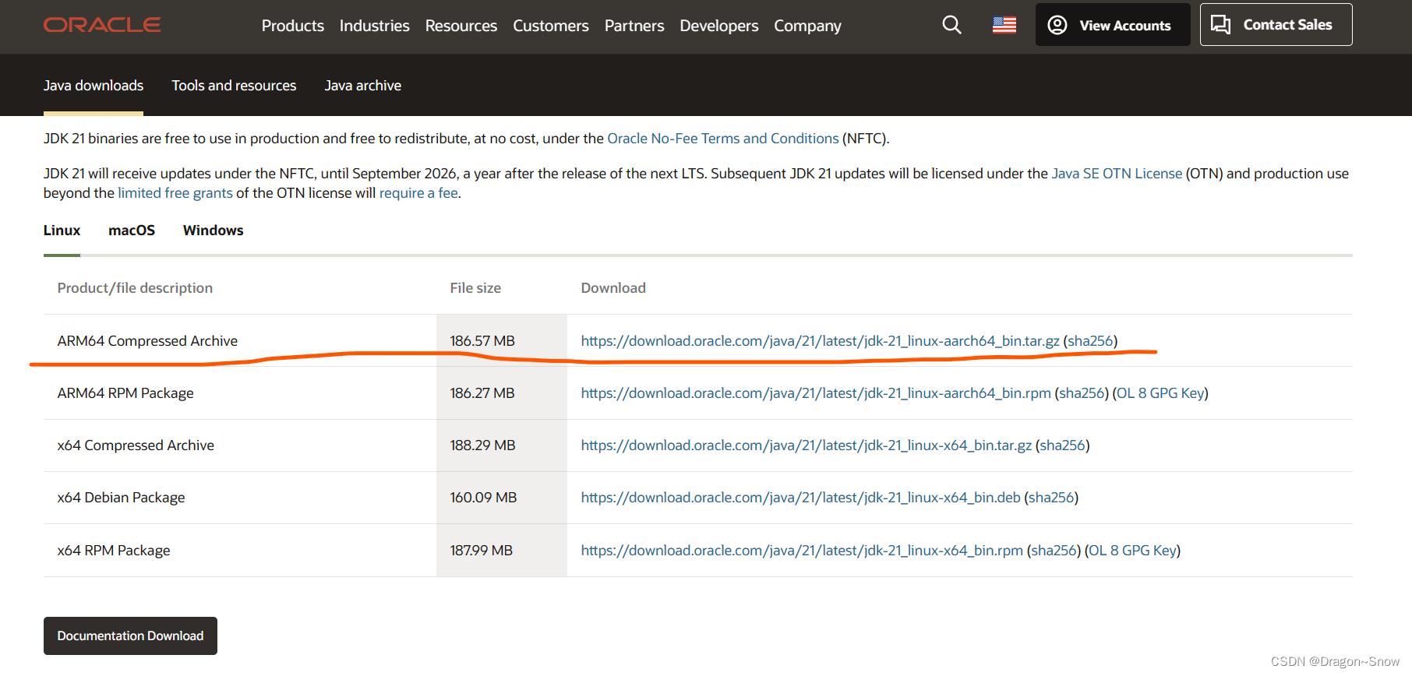Image resolution: width=1412 pixels, height=676 pixels.
Task: Click the x64 Compressed Archive row label
Action: (136, 445)
